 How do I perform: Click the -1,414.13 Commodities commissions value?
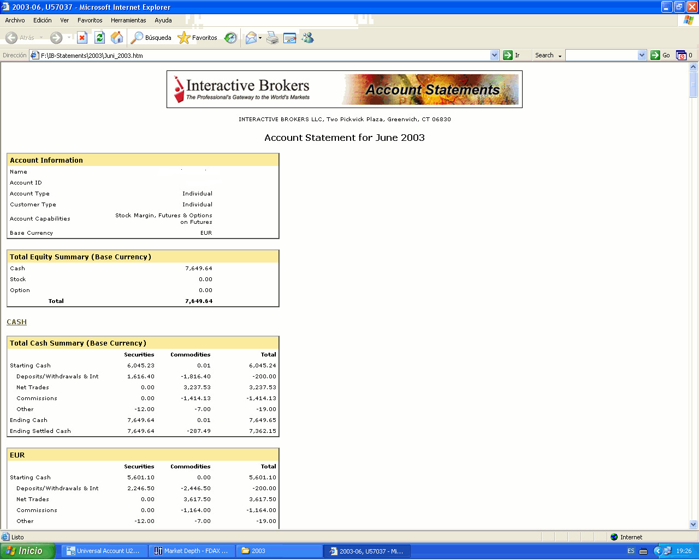pos(196,399)
